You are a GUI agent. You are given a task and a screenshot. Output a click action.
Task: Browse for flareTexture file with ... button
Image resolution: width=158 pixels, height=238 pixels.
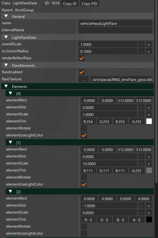pyautogui.click(x=84, y=79)
